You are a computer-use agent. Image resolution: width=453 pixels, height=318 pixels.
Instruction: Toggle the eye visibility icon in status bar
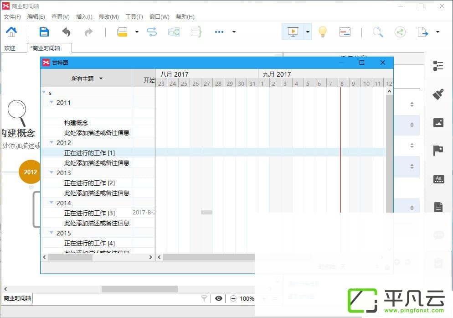pyautogui.click(x=219, y=298)
